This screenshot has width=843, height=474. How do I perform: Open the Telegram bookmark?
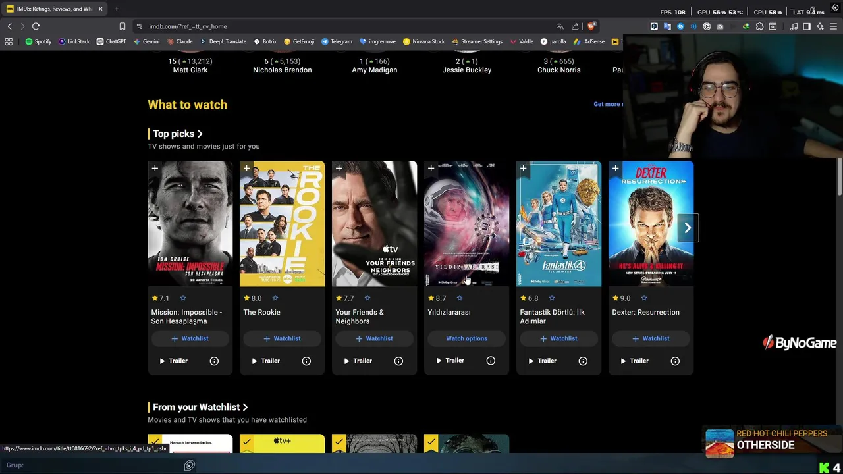[x=337, y=41]
